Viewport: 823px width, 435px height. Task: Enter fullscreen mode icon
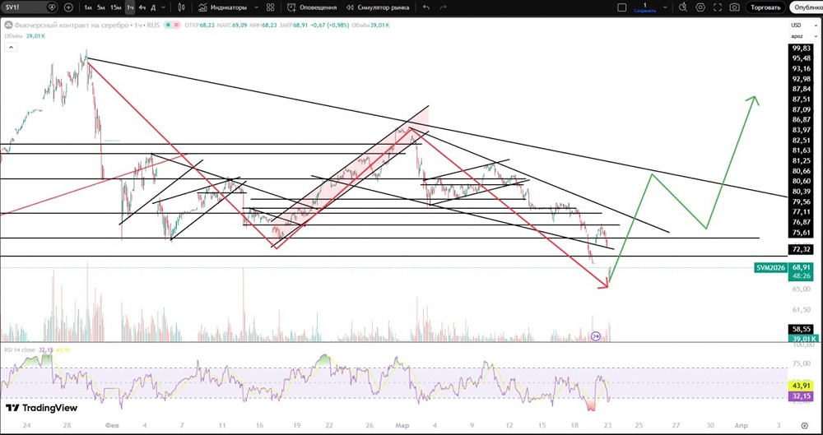coord(718,7)
